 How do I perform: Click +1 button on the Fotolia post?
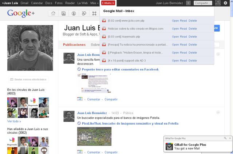point(80,152)
